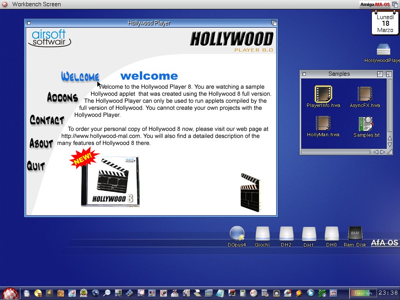The height and width of the screenshot is (300, 400).
Task: Click the About menu entry
Action: pos(41,143)
